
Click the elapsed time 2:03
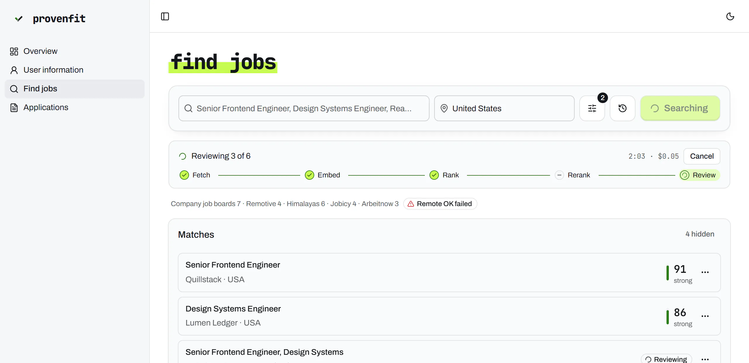[x=637, y=156]
